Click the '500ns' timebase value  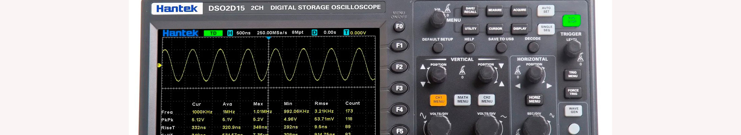click(x=244, y=33)
